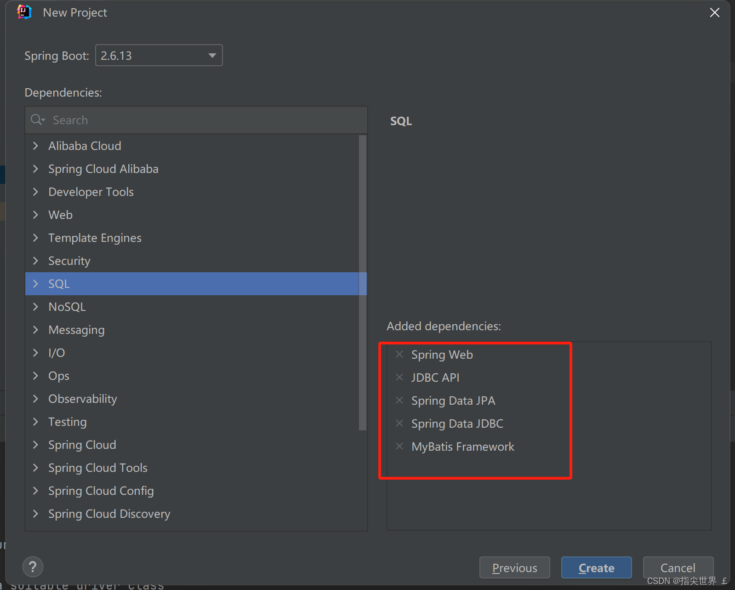Expand the Spring Cloud category chevron
The height and width of the screenshot is (590, 735).
(35, 445)
